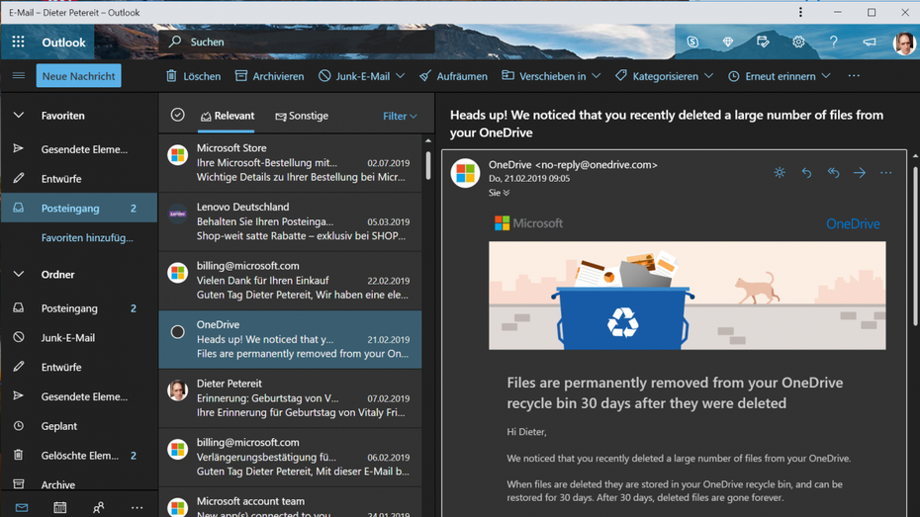Toggle the navigation pane hamburger button

coord(18,76)
